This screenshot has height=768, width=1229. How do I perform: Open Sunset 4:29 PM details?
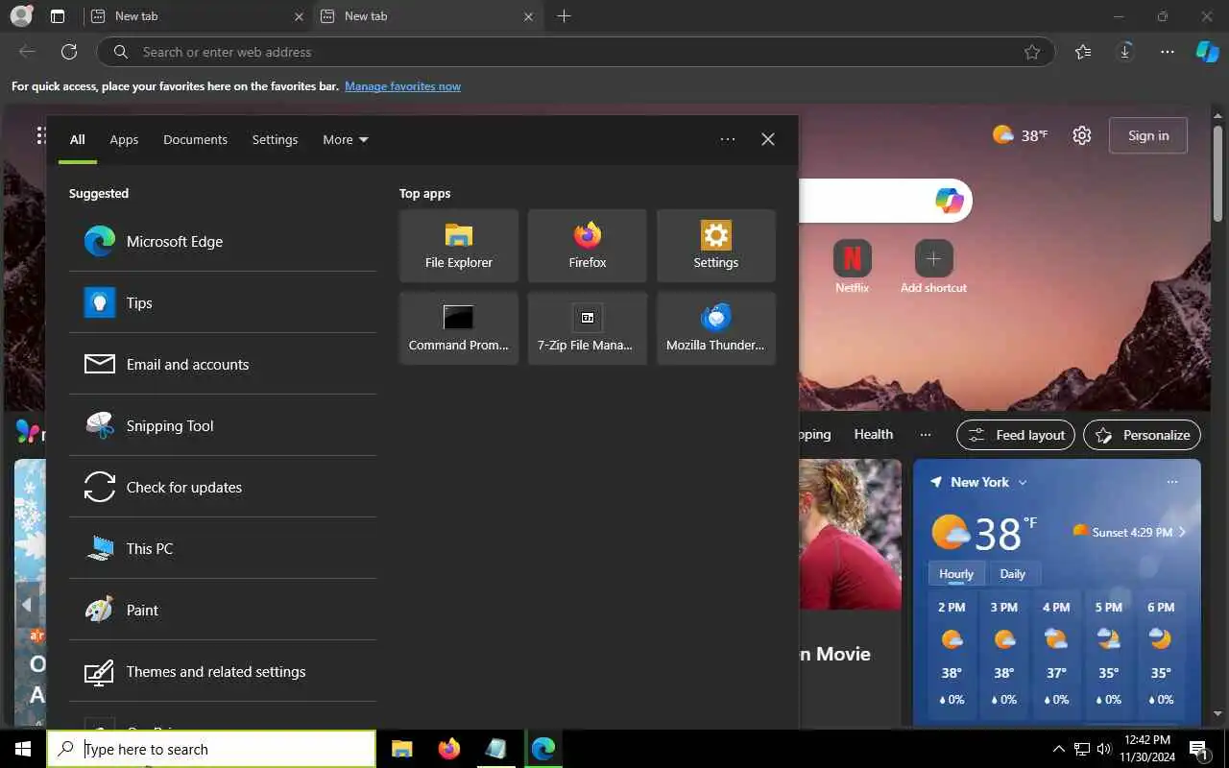[1131, 532]
